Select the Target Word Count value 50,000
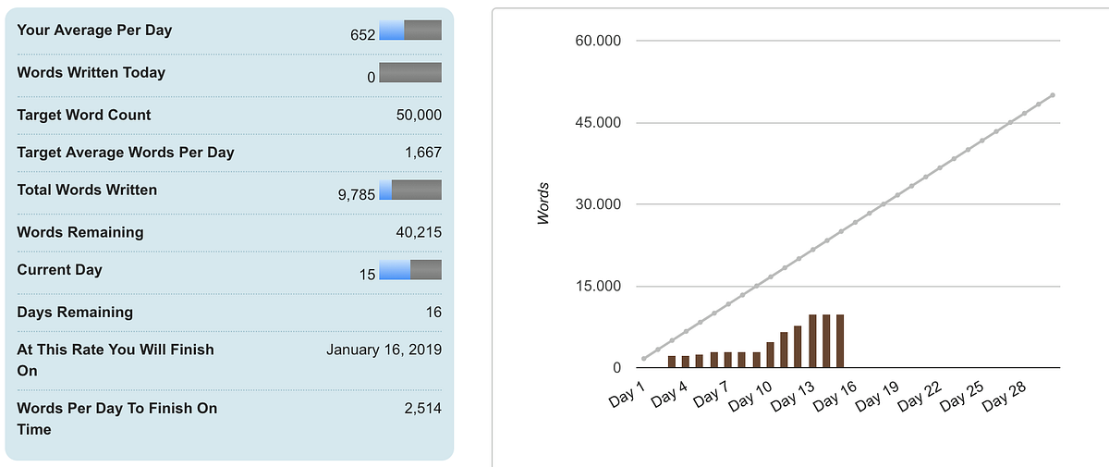This screenshot has width=1109, height=467. point(419,115)
